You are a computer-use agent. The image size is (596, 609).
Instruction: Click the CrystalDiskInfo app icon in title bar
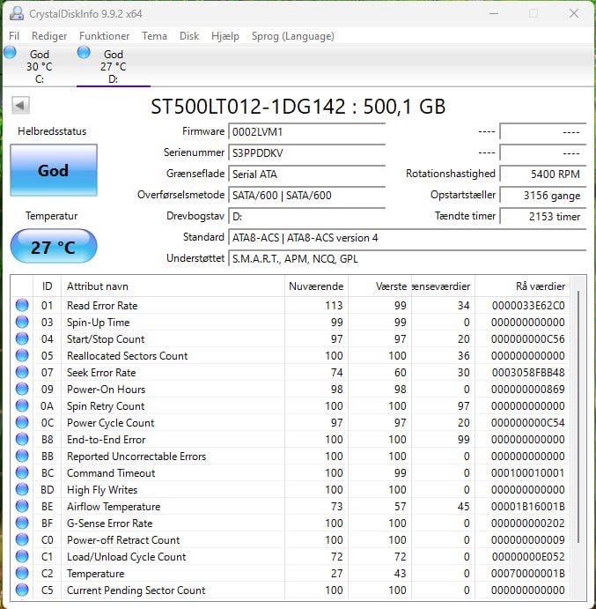click(17, 13)
